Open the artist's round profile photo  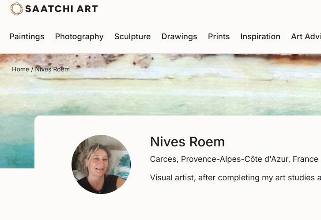[101, 164]
